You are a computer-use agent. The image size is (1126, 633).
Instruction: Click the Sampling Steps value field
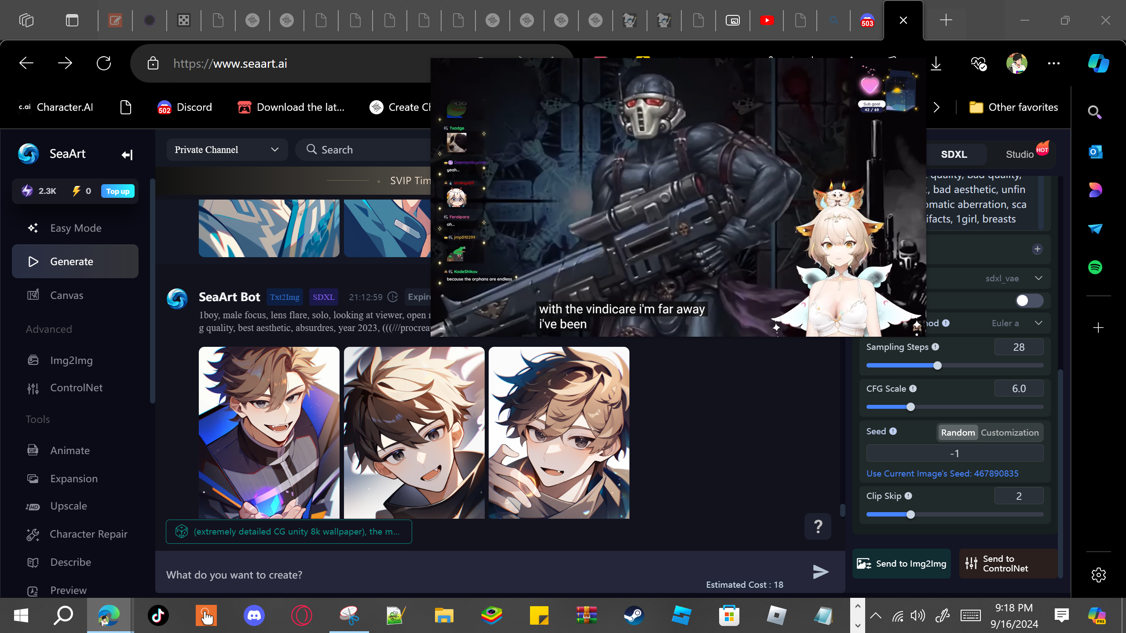(x=1019, y=347)
